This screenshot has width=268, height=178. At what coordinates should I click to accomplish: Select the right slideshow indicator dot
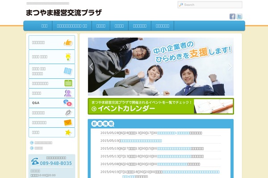[x=162, y=93]
